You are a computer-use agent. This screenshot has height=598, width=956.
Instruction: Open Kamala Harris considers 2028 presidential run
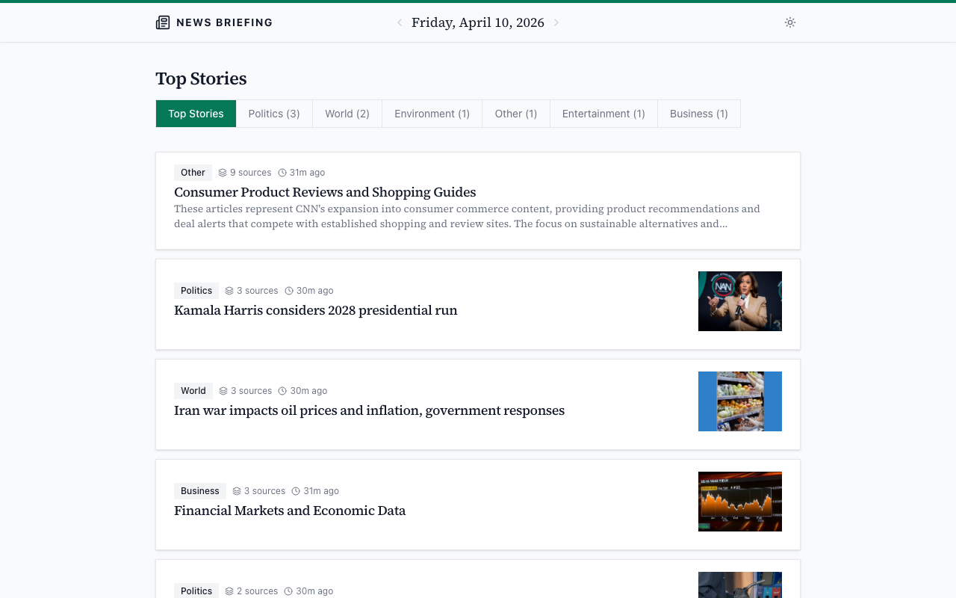[x=316, y=310]
